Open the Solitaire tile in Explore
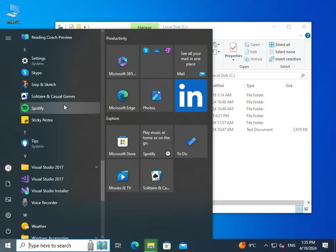The height and width of the screenshot is (252, 336). [x=157, y=176]
